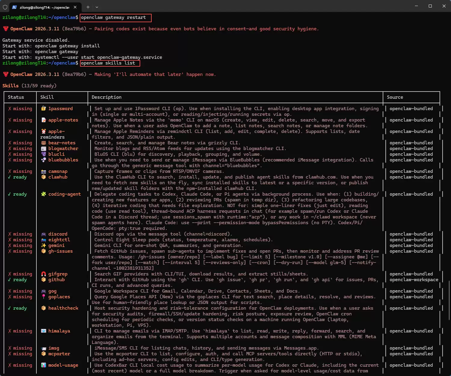
Task: Click the gh-issues package icon
Action: pyautogui.click(x=44, y=251)
